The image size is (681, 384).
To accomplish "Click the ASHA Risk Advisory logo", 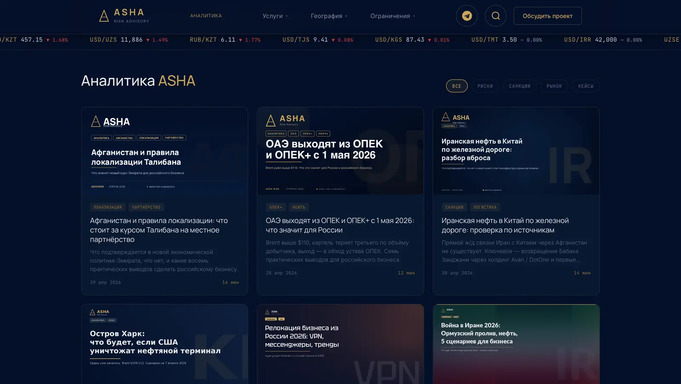I will (124, 16).
